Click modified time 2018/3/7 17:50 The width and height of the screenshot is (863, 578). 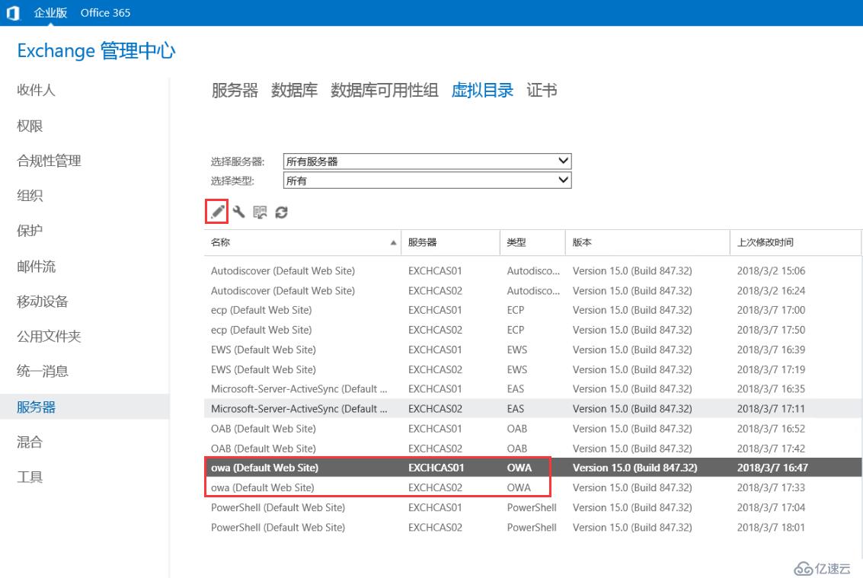click(771, 330)
